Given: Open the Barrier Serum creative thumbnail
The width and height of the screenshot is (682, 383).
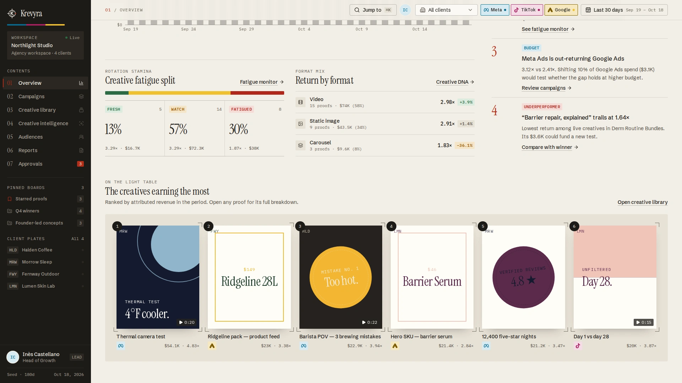Looking at the screenshot, I should pyautogui.click(x=432, y=277).
